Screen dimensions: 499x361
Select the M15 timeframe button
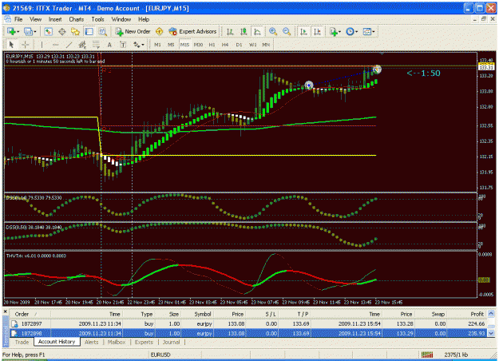[184, 45]
